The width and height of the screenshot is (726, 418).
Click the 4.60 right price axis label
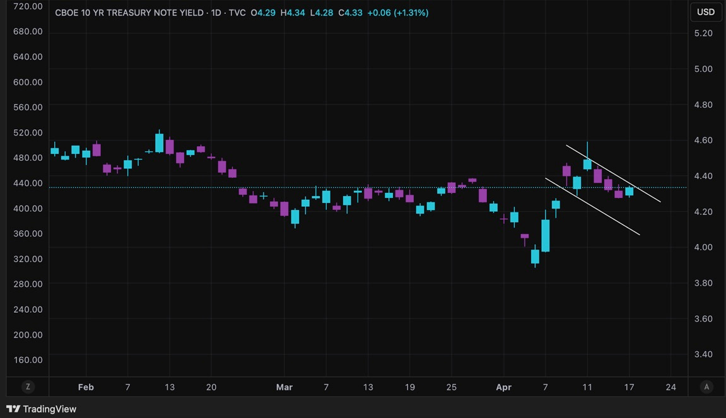pyautogui.click(x=703, y=140)
